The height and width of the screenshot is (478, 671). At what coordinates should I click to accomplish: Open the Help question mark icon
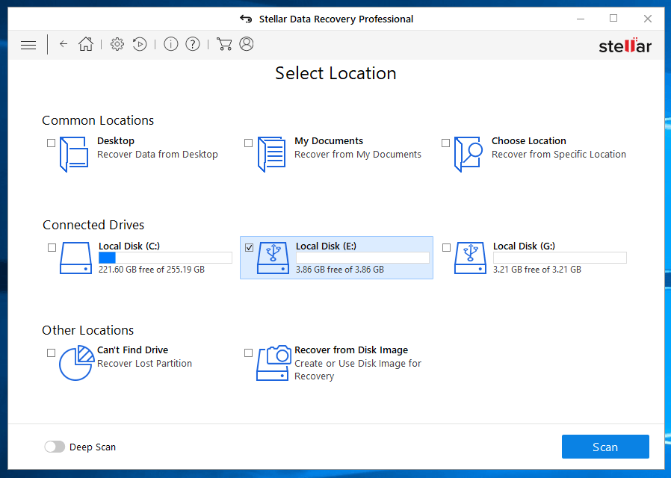point(193,44)
